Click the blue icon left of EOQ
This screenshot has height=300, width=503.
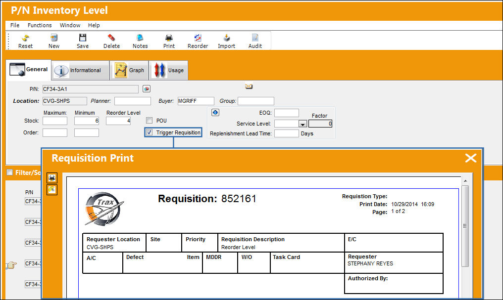[215, 112]
